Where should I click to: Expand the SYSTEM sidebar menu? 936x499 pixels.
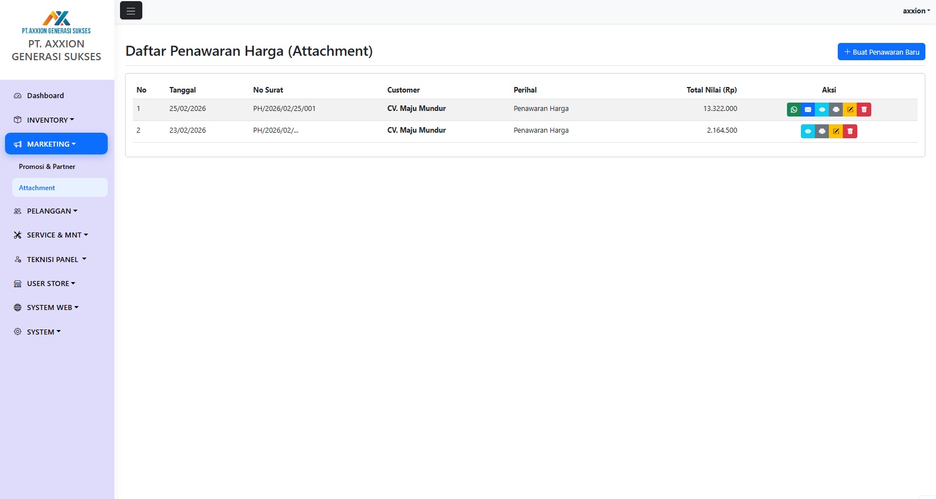pyautogui.click(x=56, y=332)
